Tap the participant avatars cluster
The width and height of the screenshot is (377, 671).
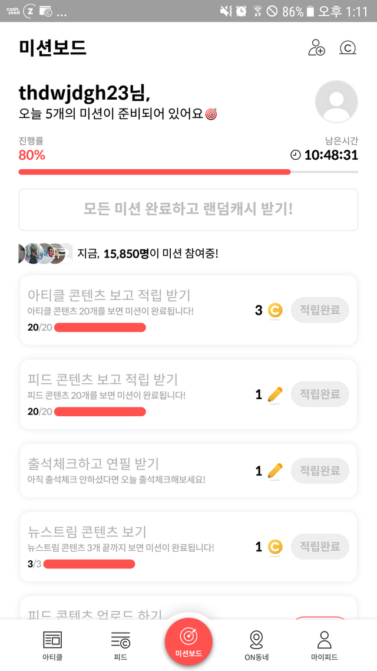(x=45, y=254)
